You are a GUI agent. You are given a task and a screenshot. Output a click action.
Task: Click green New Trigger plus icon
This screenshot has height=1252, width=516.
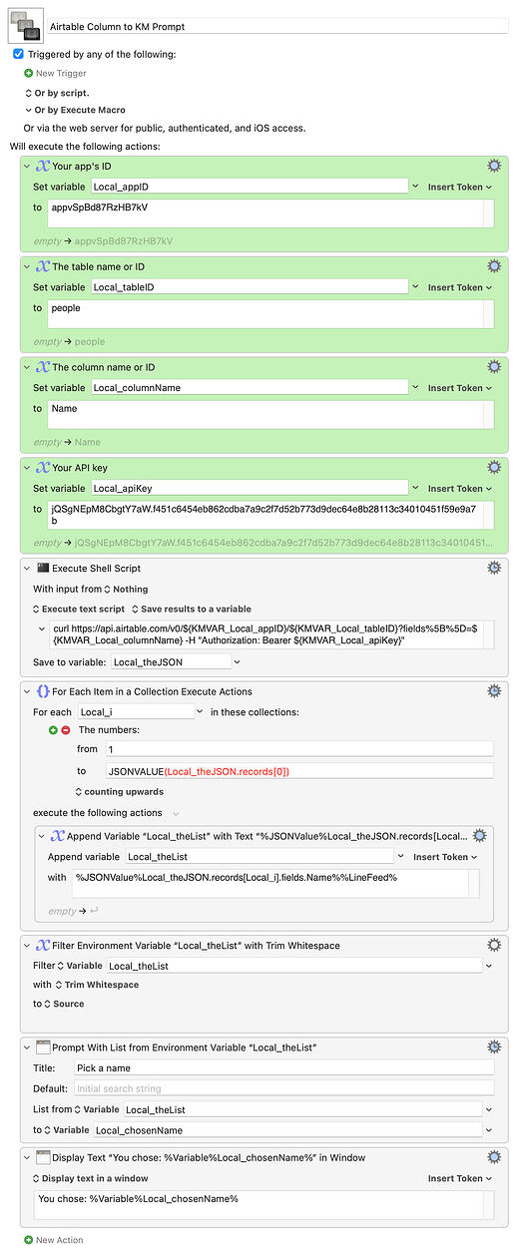click(x=29, y=73)
